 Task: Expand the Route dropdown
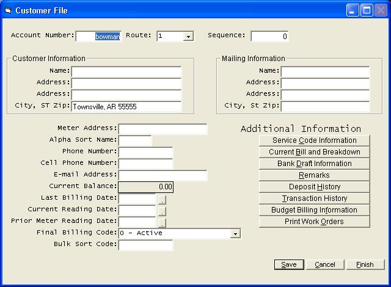tap(188, 37)
